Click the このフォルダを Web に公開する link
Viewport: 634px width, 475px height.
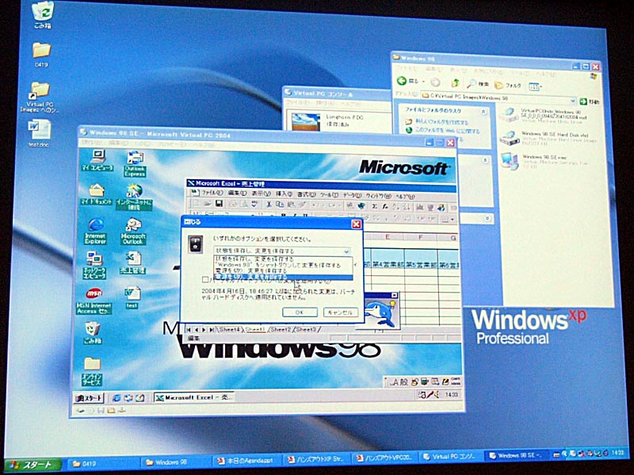pos(447,131)
